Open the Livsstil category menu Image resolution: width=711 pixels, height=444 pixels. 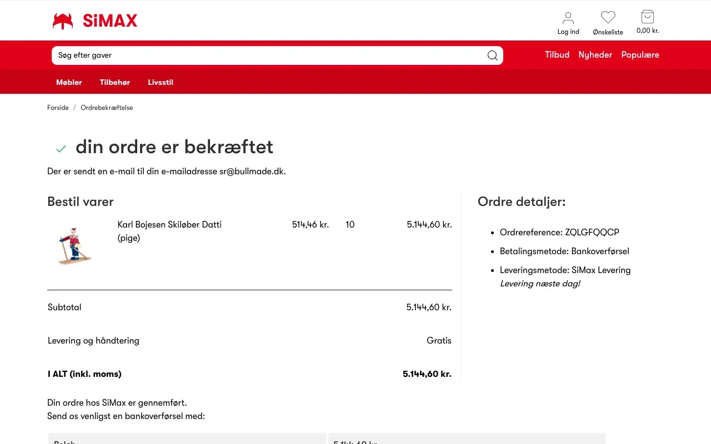[161, 82]
